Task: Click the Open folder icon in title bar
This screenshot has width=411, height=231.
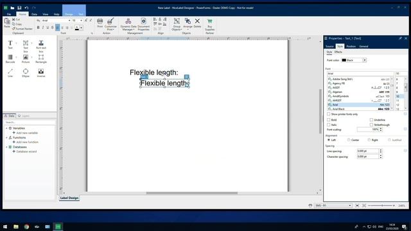Action: click(12, 8)
